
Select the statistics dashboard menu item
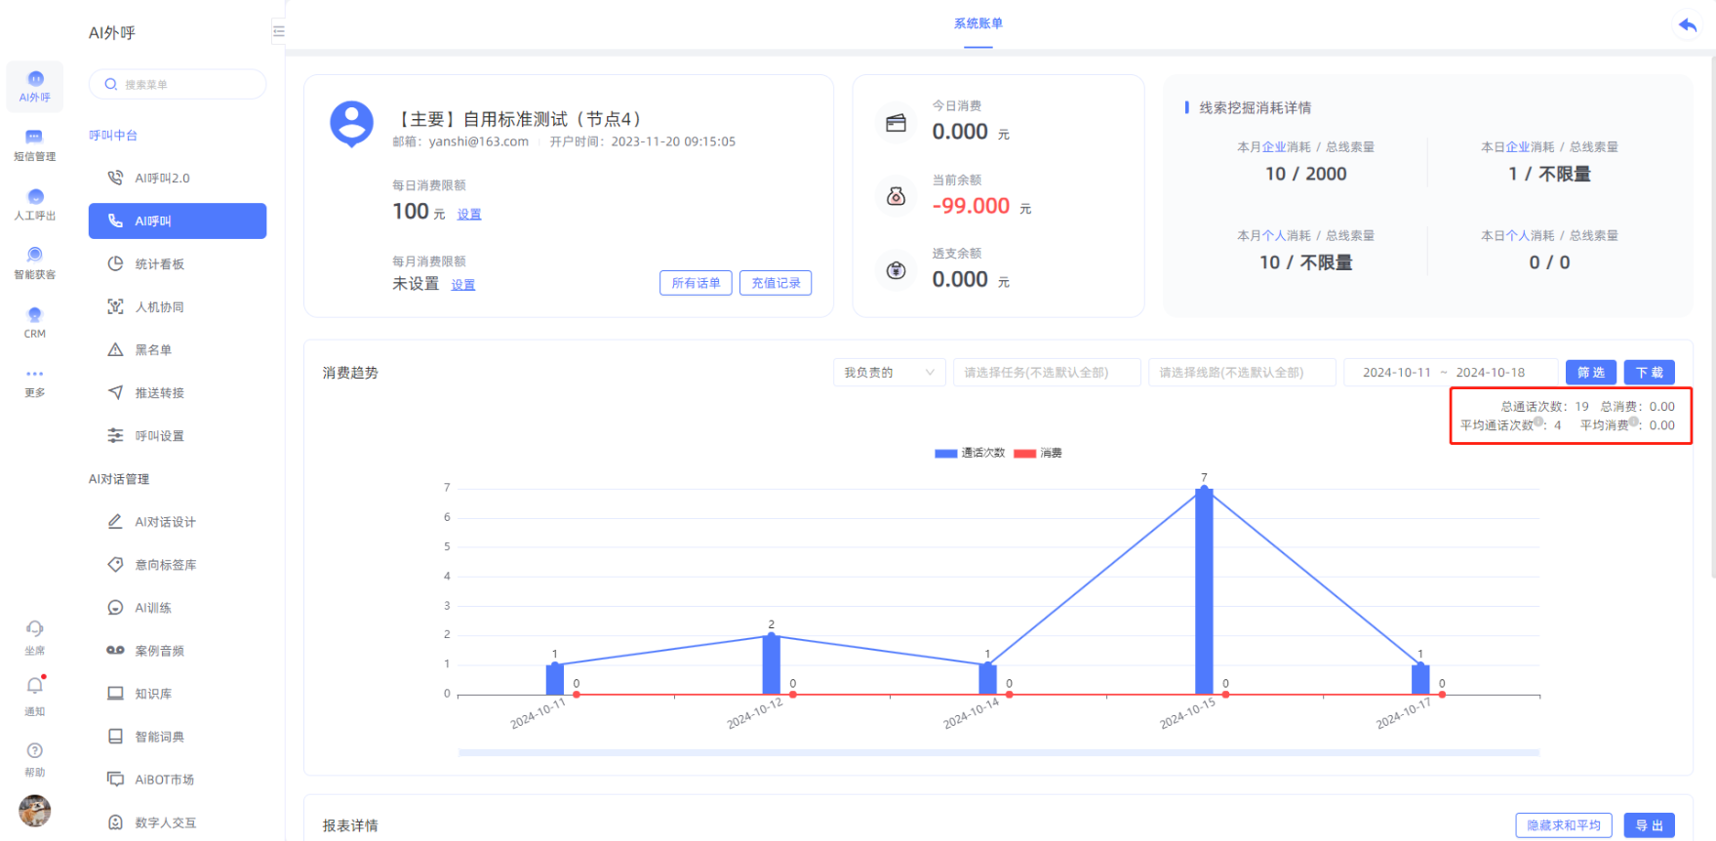[x=159, y=264]
